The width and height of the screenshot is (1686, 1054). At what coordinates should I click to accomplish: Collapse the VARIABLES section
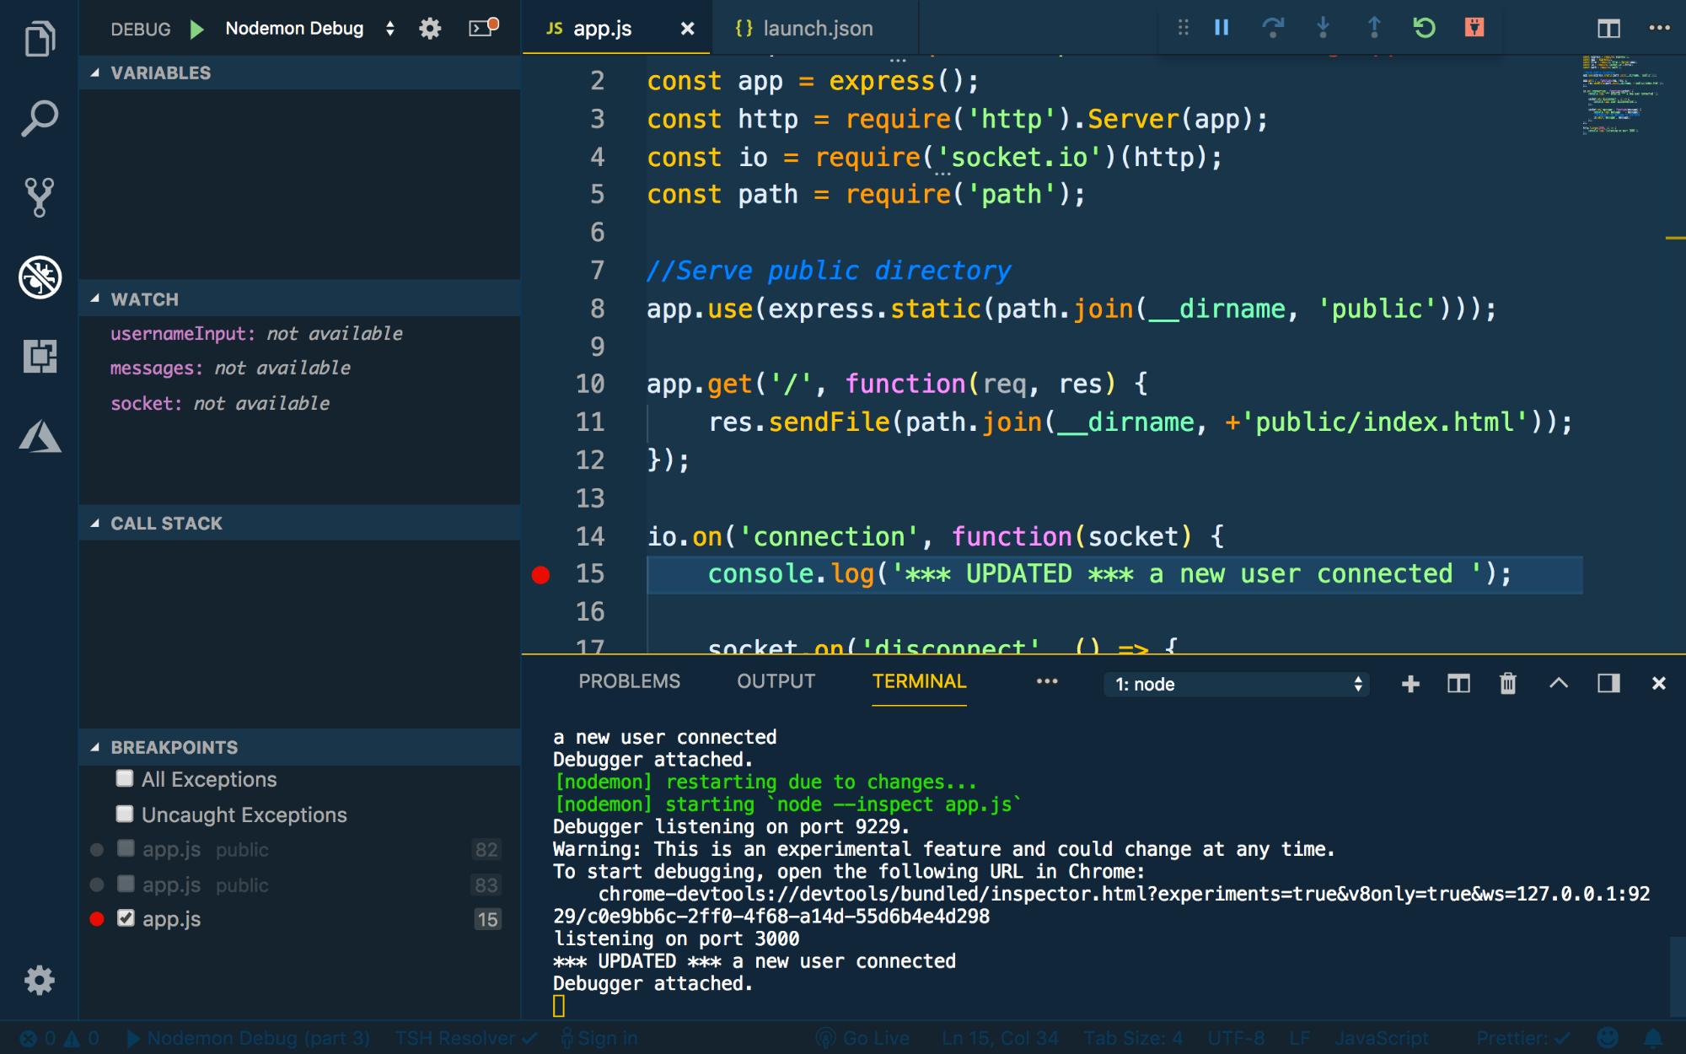point(299,73)
